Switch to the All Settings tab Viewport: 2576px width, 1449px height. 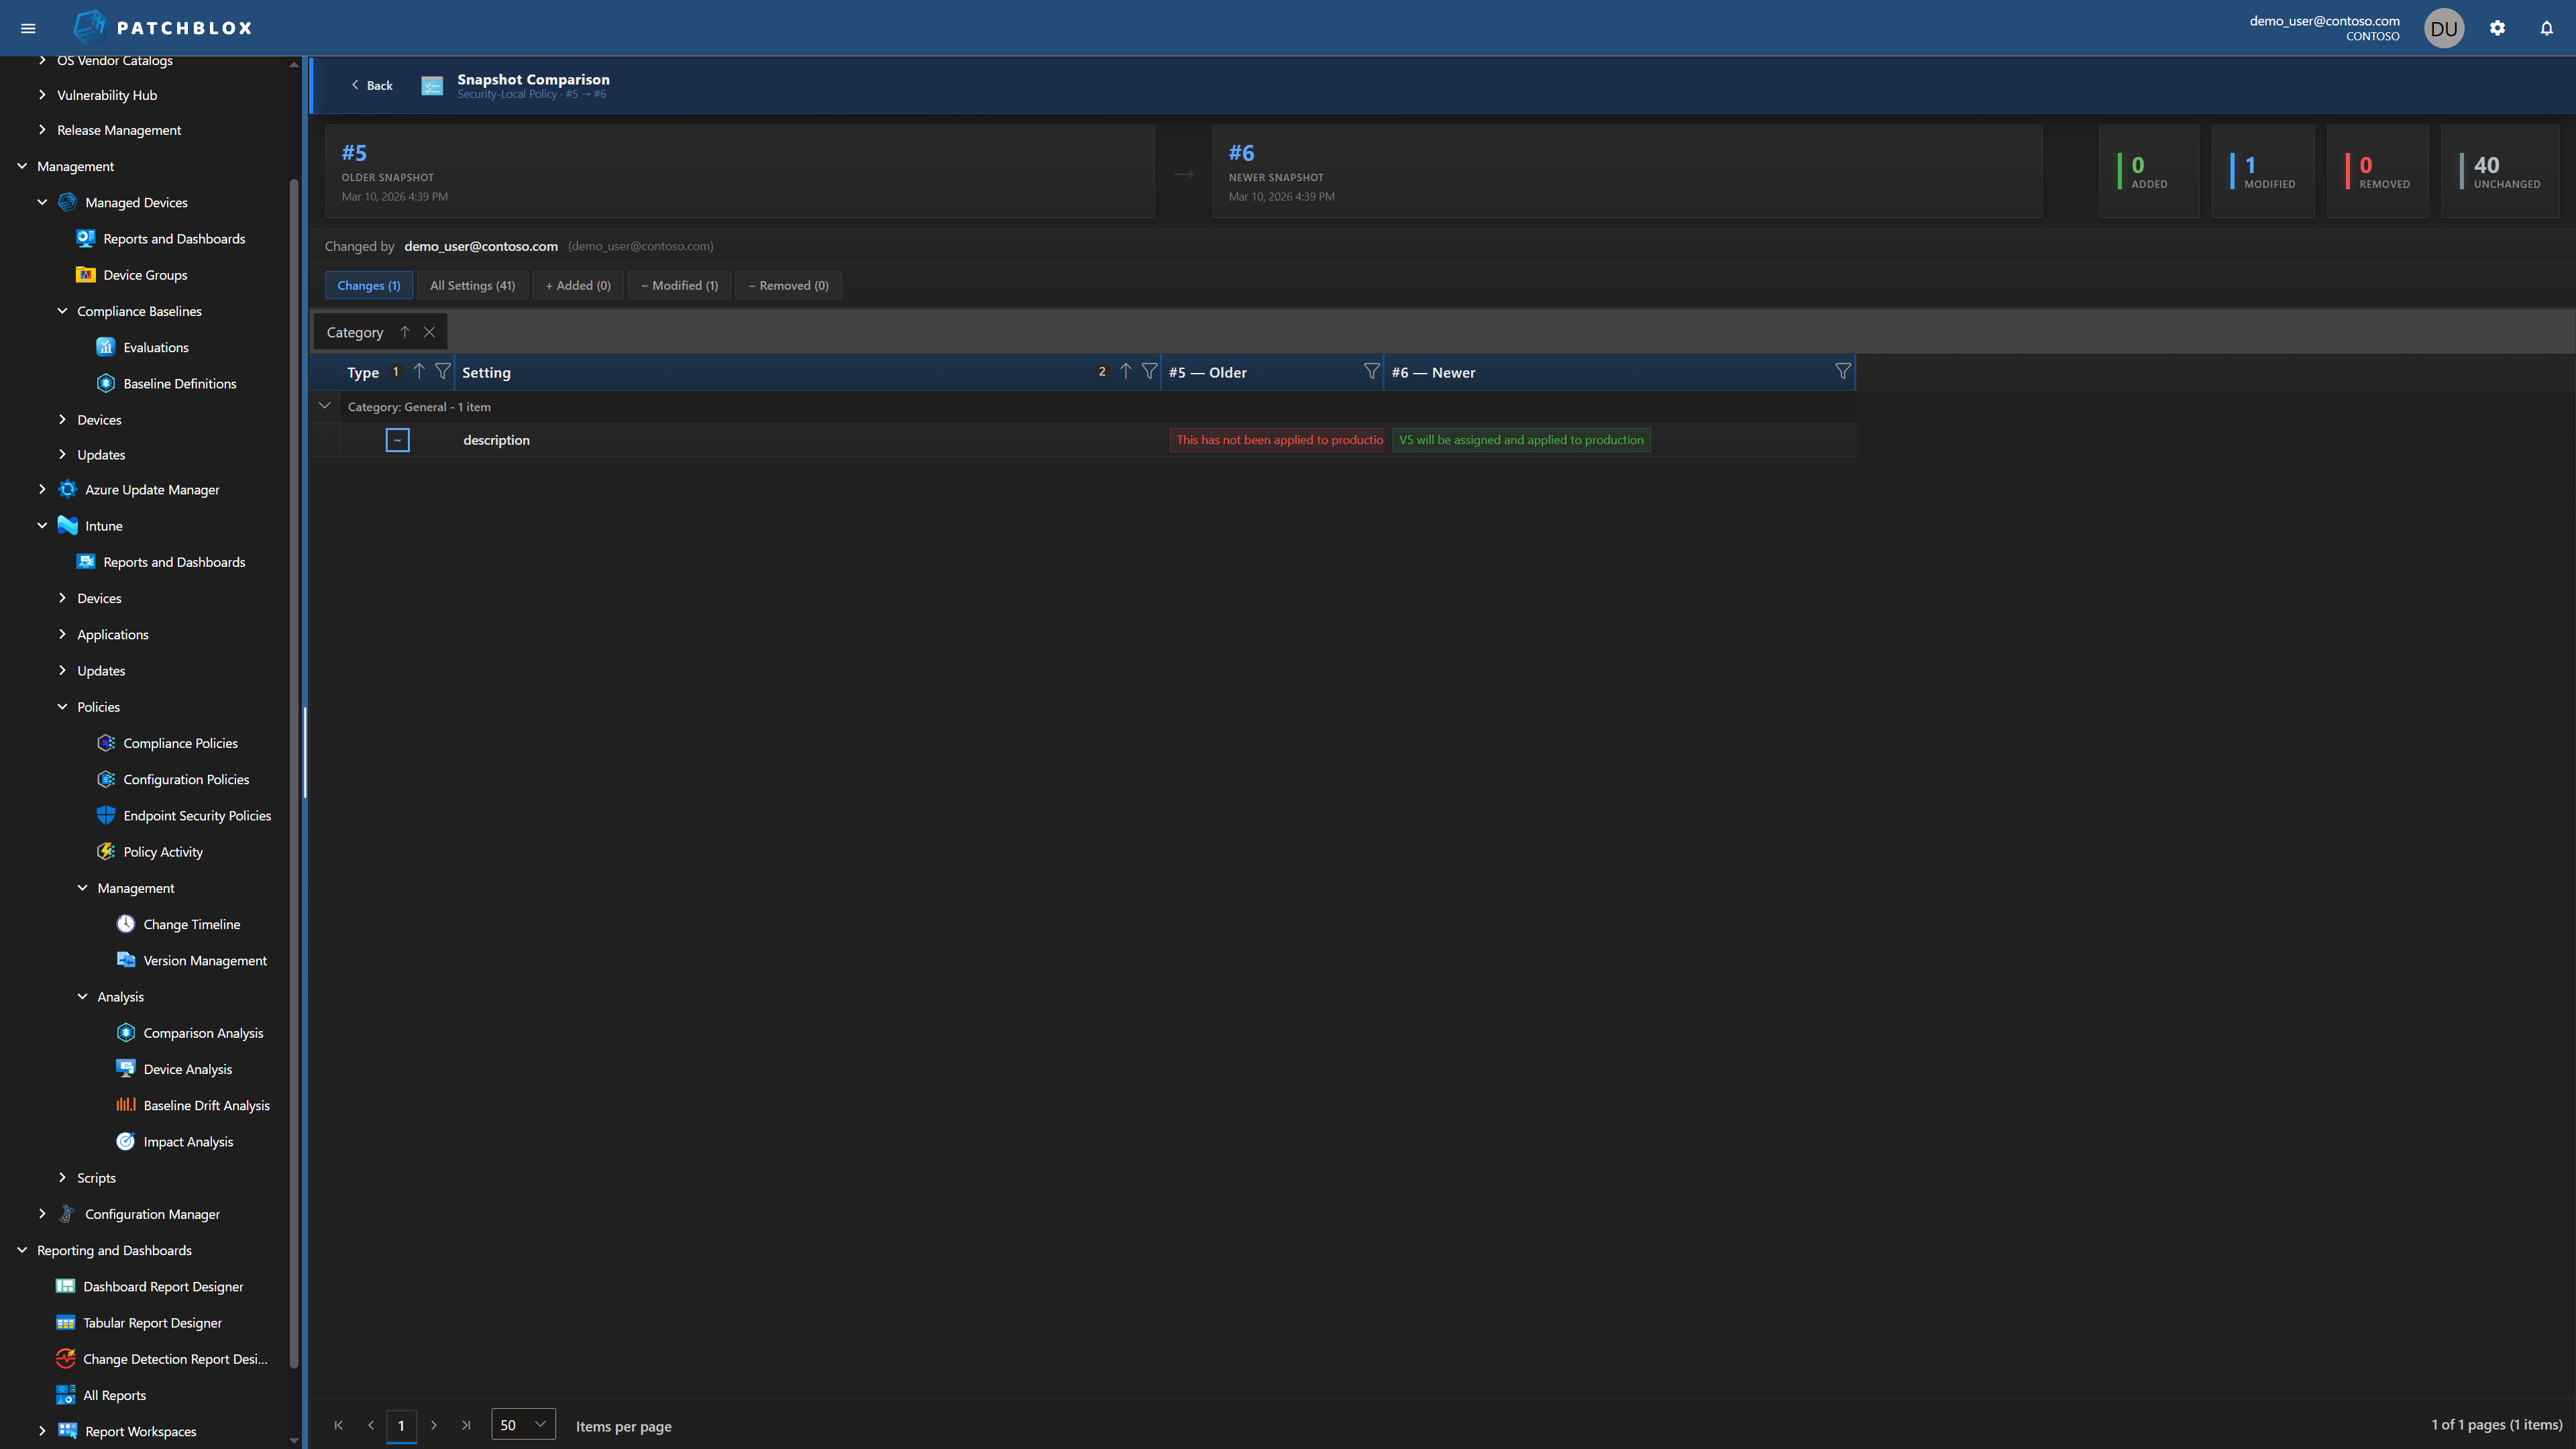(473, 285)
